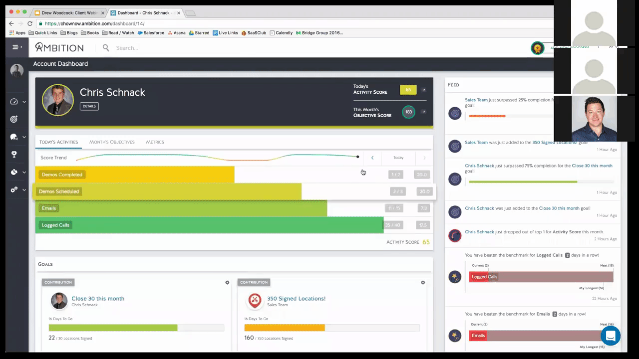Screen dimensions: 639x359
Task: Switch to the Month's Objectives tab
Action: point(112,142)
